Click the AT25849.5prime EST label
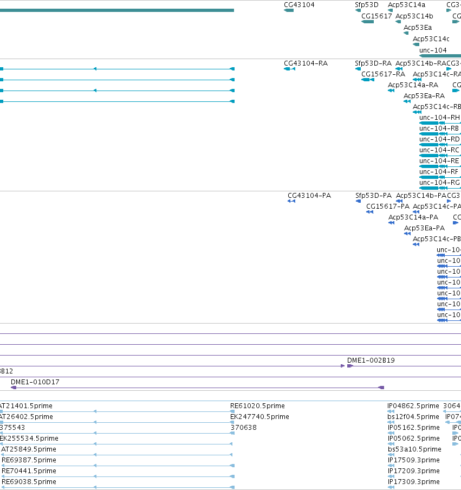The image size is (461, 490). point(29,449)
